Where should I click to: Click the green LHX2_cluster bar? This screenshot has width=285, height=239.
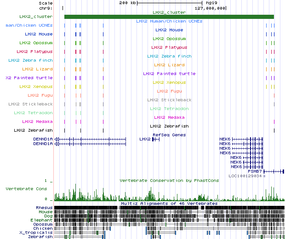click(x=169, y=17)
